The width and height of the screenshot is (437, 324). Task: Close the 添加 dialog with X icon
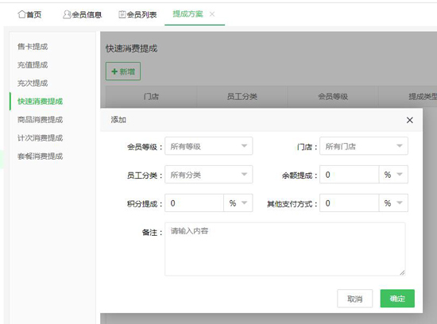point(409,120)
